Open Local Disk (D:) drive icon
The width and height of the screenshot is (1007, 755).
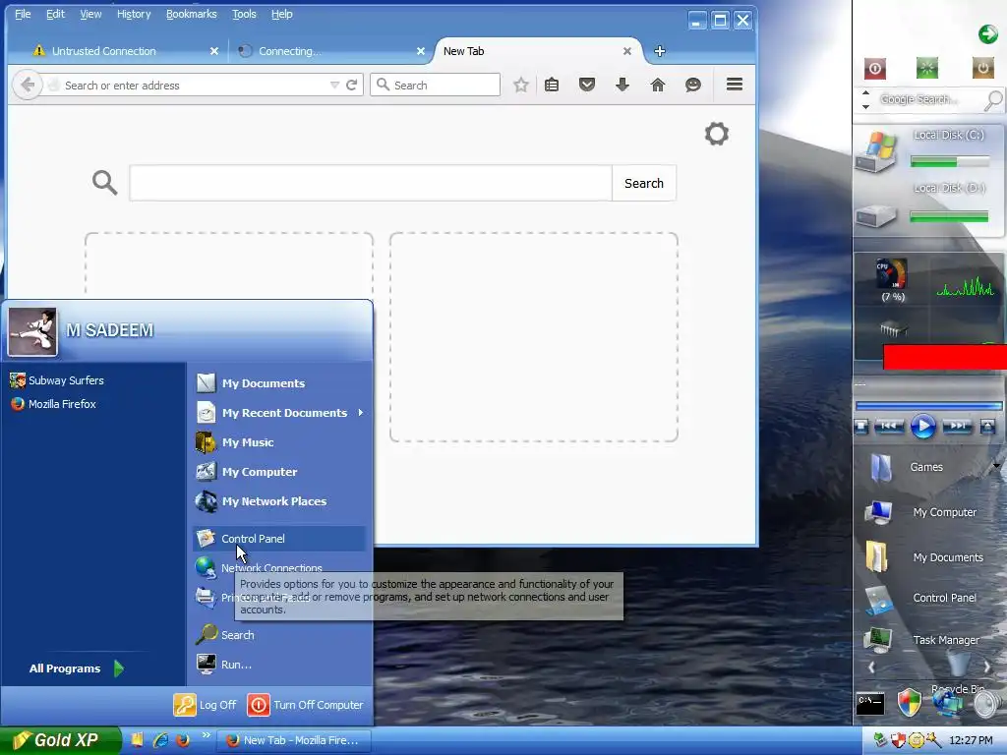(876, 215)
